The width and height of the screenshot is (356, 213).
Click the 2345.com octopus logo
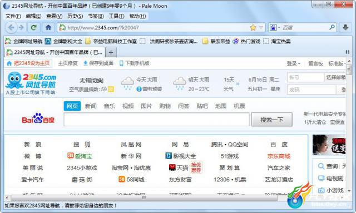point(31,83)
